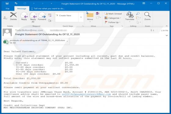
Task: Select Create New quick step
Action: [67, 15]
